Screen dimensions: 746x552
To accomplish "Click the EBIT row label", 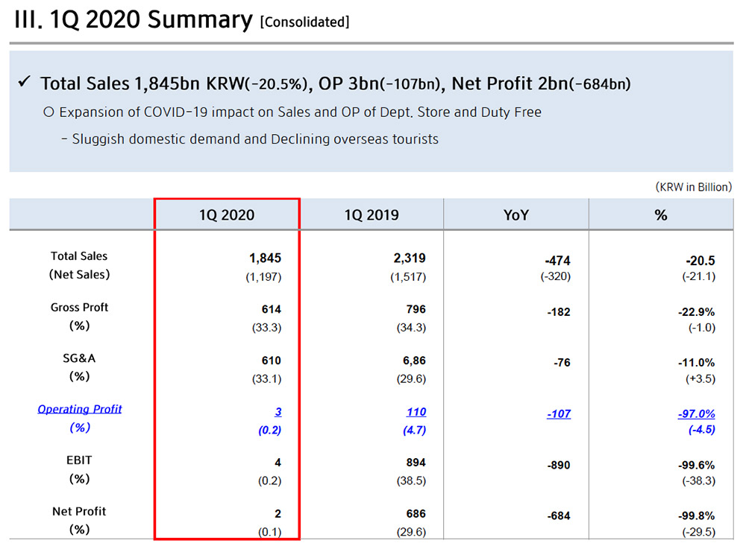I will click(x=79, y=460).
